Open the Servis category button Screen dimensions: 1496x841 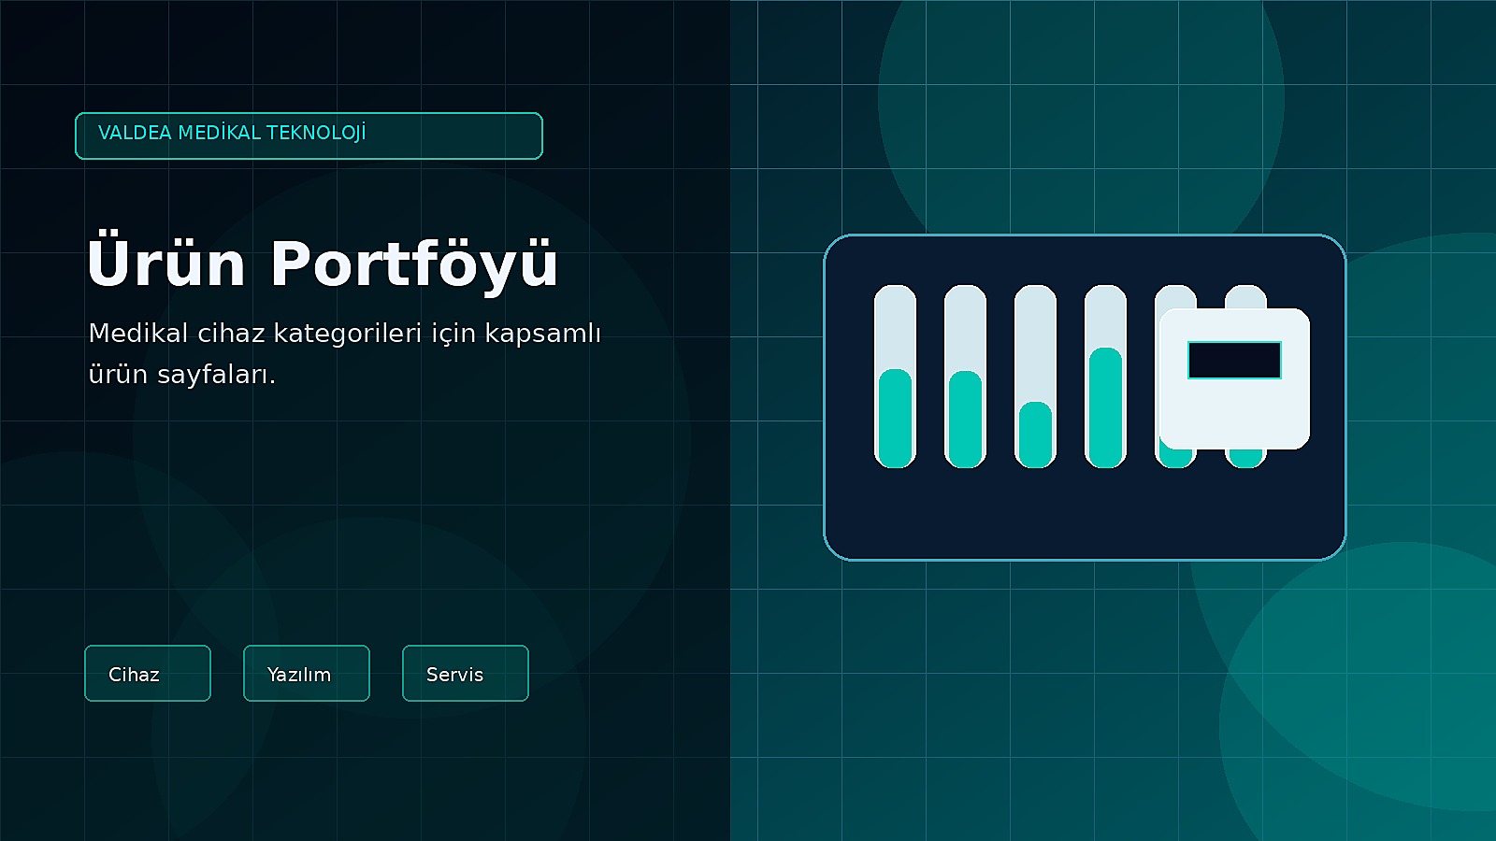[x=466, y=673]
